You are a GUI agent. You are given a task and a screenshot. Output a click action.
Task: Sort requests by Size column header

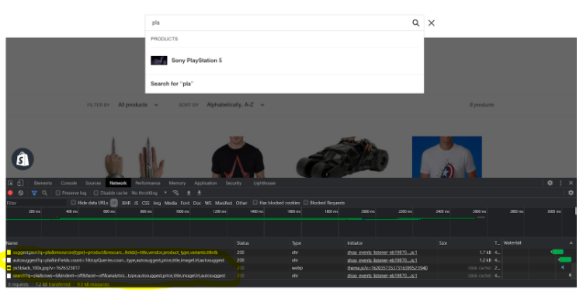442,242
